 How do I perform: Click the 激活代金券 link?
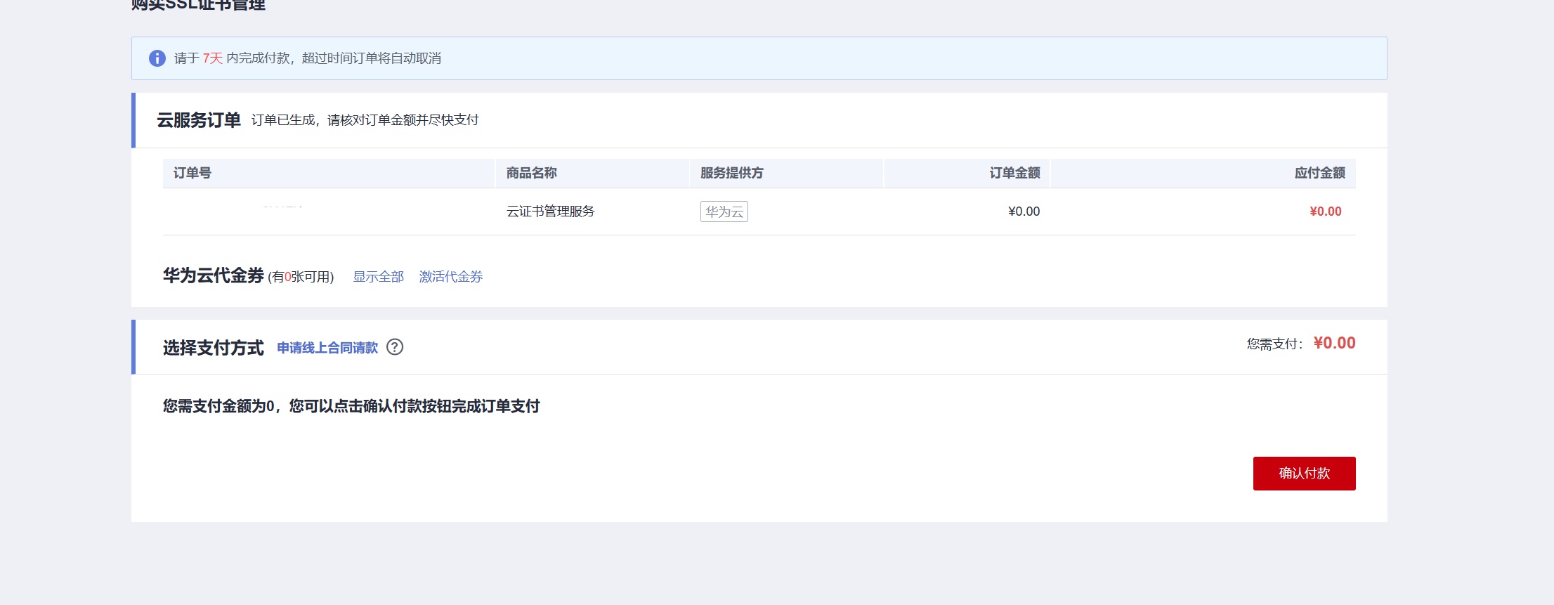pos(450,277)
